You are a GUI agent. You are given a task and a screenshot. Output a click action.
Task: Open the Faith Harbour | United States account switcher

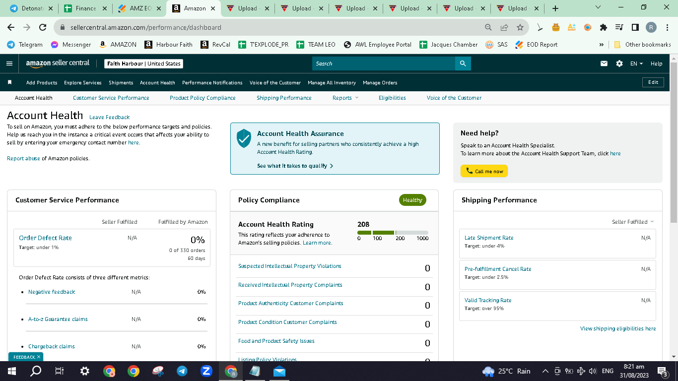(144, 63)
